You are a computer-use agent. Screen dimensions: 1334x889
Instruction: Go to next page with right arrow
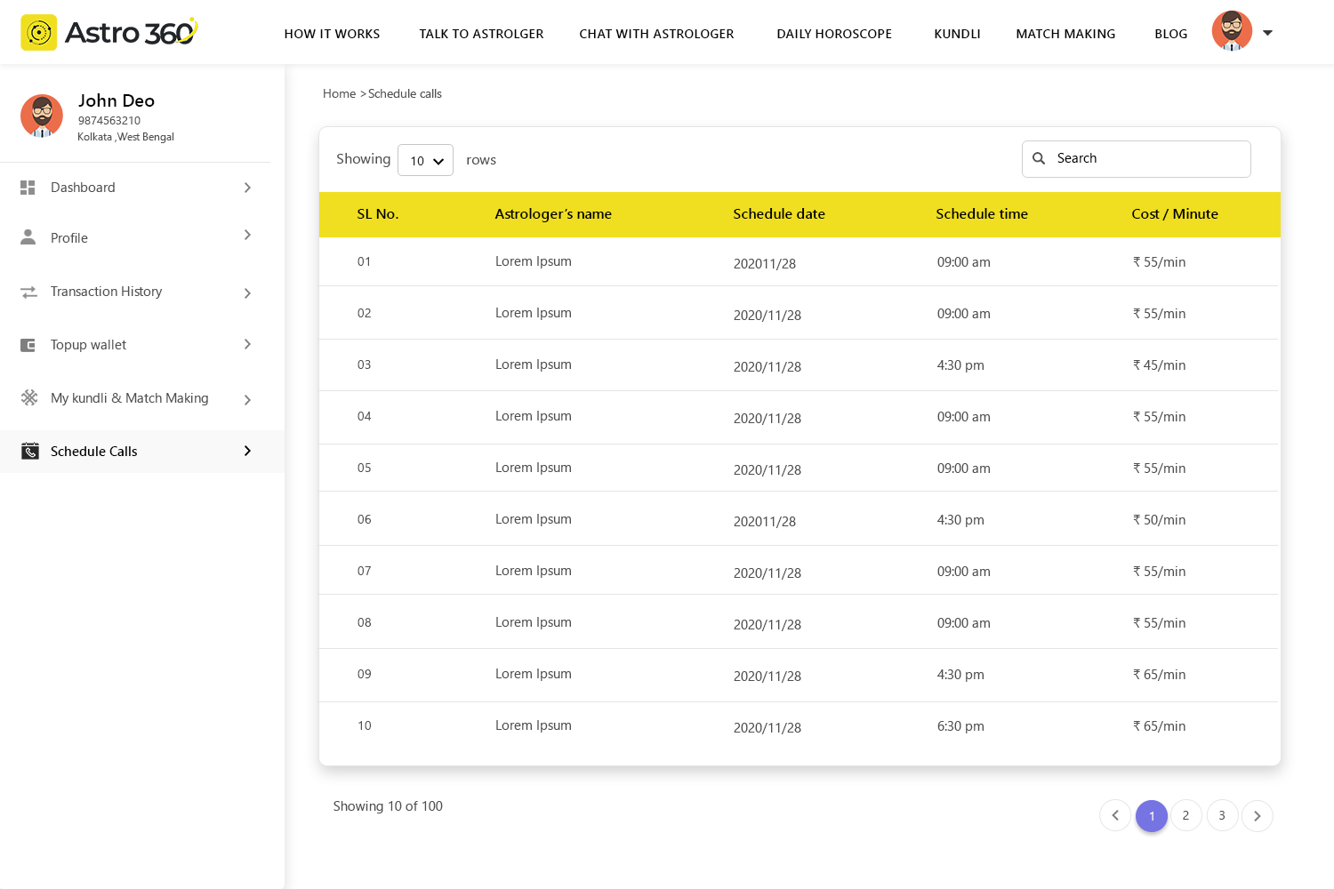(1257, 815)
